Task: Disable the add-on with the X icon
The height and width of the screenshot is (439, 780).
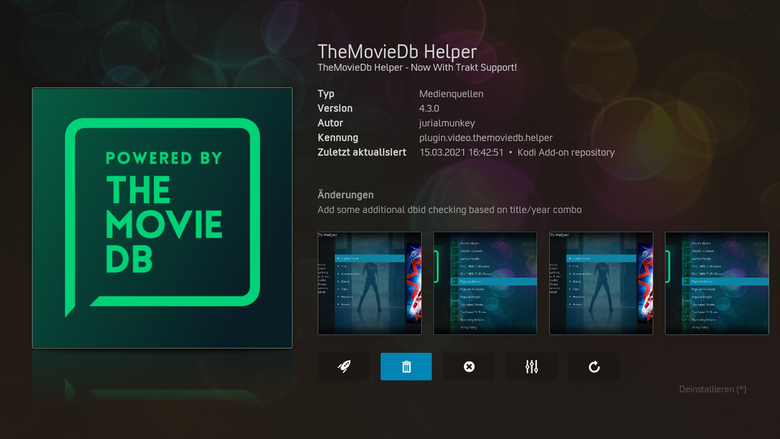Action: (469, 367)
